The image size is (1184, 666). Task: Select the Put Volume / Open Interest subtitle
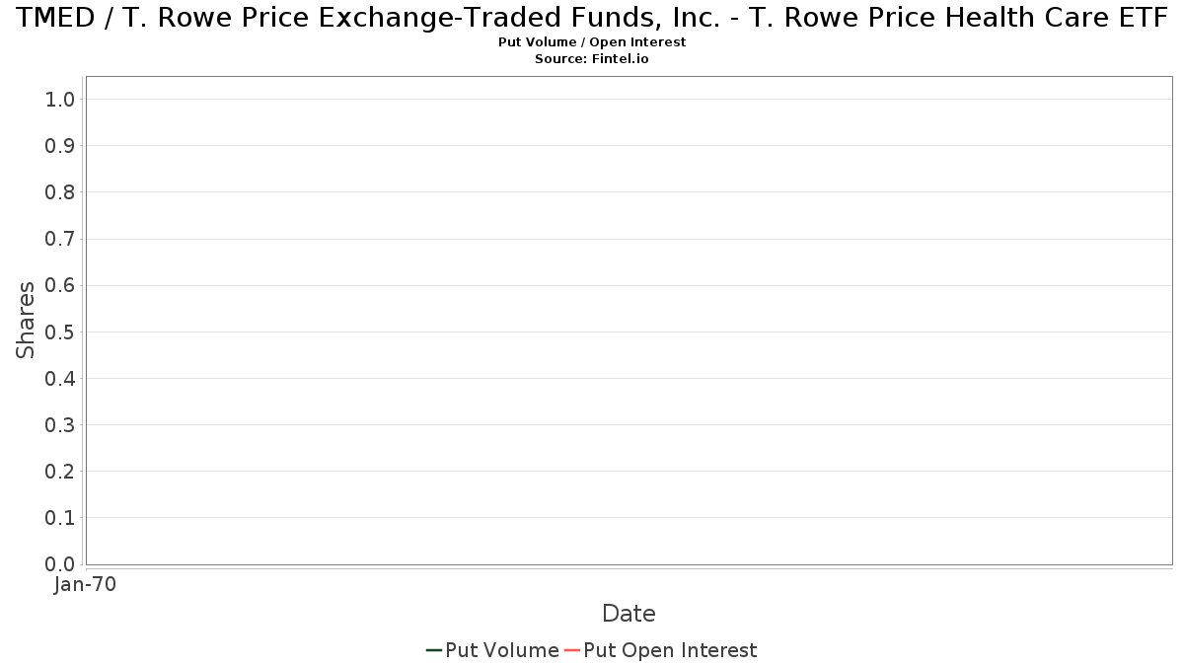pos(592,42)
